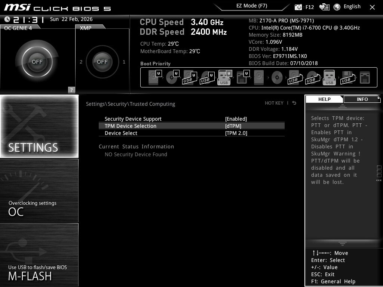The width and height of the screenshot is (383, 287).
Task: Toggle the OC GENIE 4 OFF button
Action: [x=37, y=62]
